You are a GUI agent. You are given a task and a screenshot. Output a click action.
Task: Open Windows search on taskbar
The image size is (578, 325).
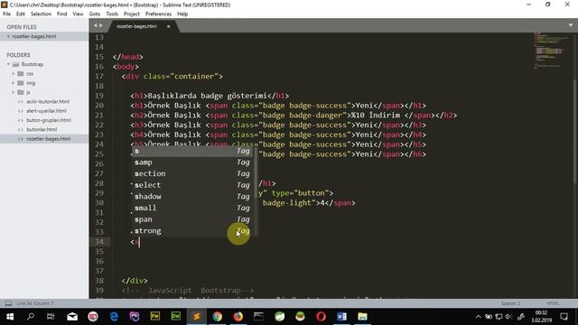31,317
